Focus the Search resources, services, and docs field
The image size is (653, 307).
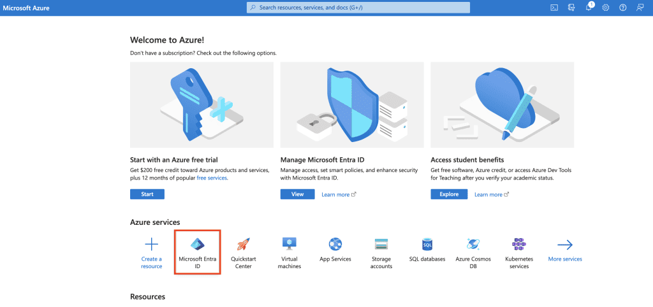358,8
